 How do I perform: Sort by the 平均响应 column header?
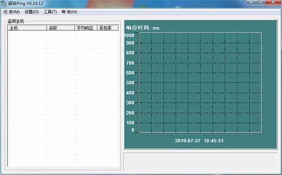86,28
